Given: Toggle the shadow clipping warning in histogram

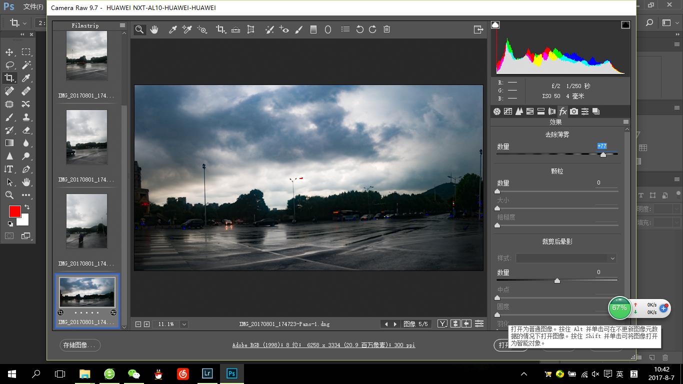Looking at the screenshot, I should point(495,25).
